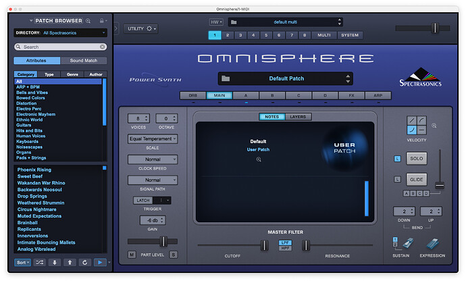Image resolution: width=466 pixels, height=281 pixels.
Task: Open the HW dropdown
Action: pyautogui.click(x=216, y=22)
